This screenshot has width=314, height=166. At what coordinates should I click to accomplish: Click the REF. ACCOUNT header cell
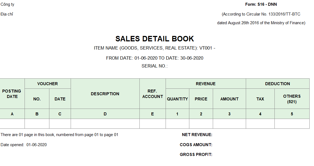[x=152, y=94]
